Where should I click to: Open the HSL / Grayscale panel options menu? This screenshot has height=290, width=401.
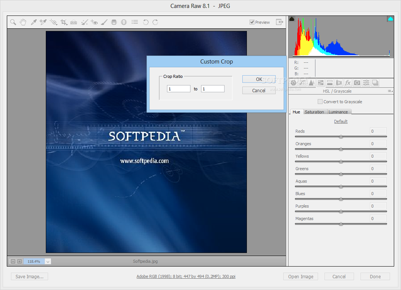click(390, 91)
